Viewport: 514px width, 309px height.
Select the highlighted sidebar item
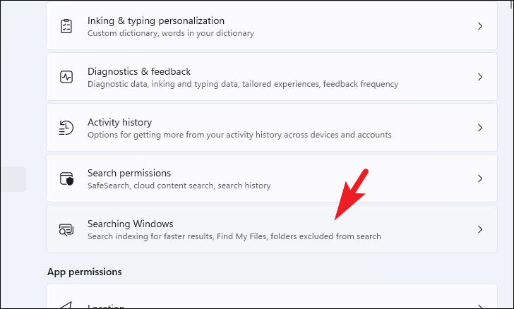point(13,179)
